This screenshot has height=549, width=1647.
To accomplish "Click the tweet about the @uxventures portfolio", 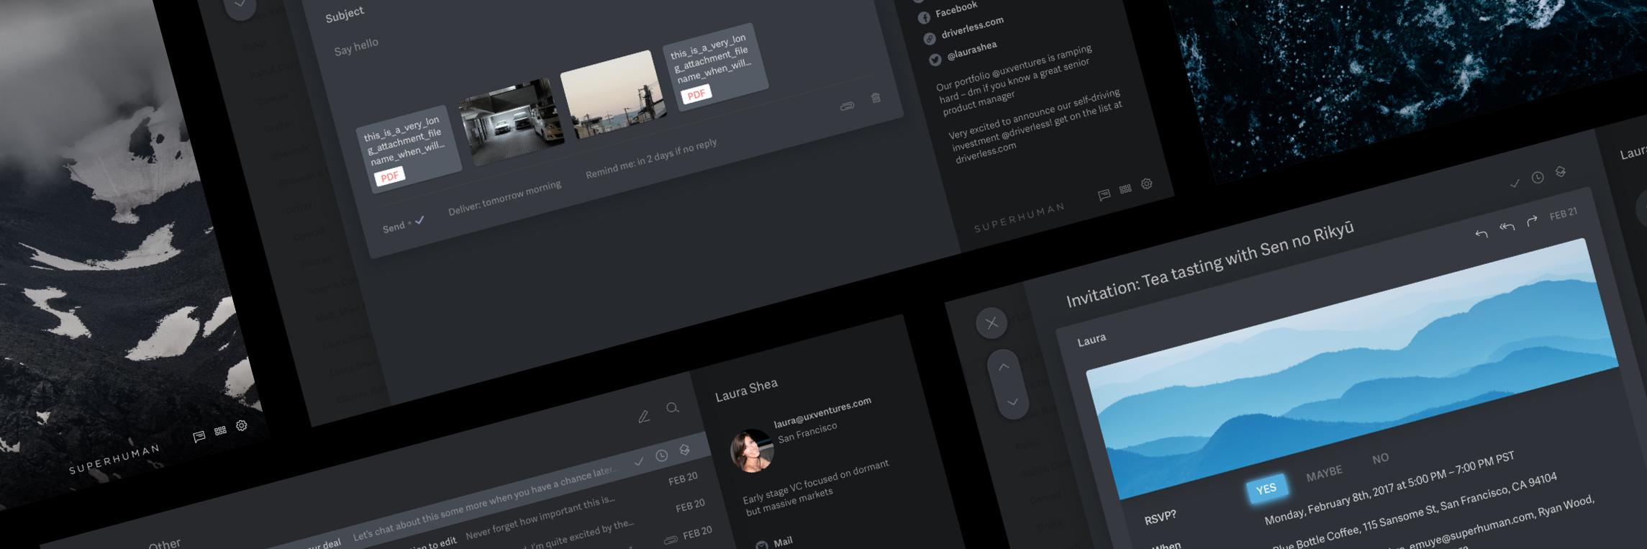I will click(1013, 80).
